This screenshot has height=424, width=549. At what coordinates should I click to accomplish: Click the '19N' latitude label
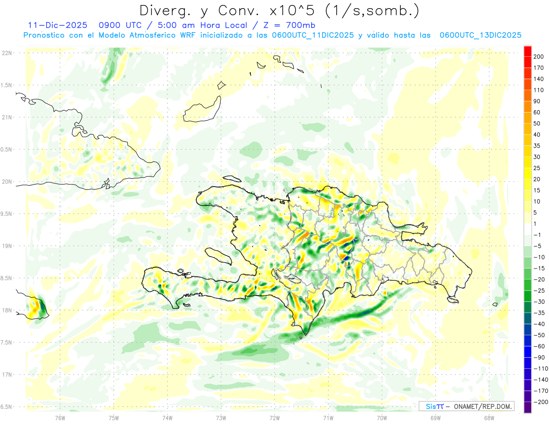pos(6,246)
